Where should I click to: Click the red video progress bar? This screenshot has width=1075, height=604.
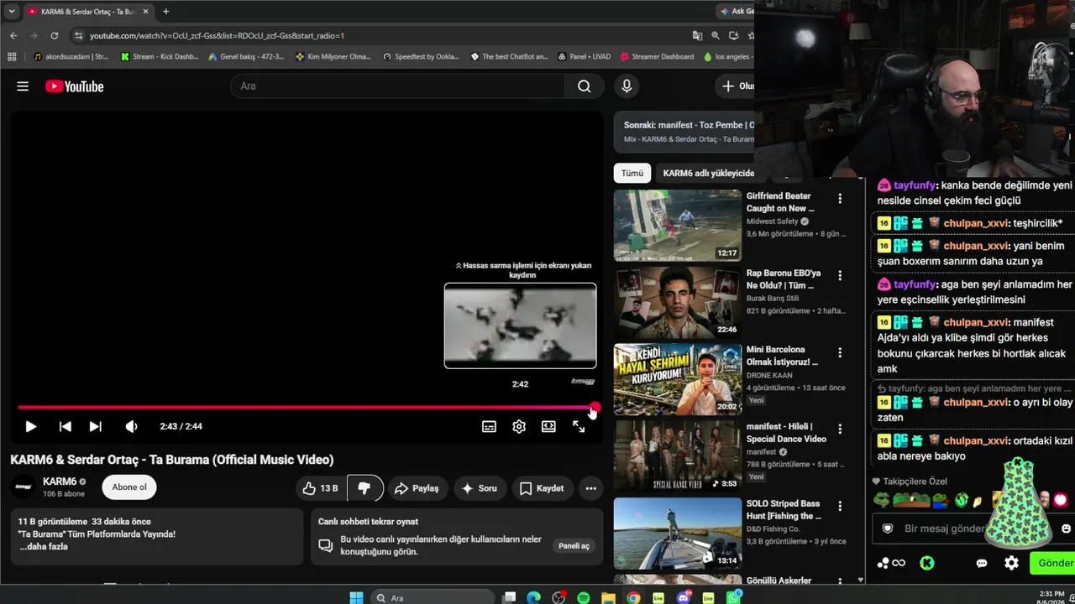pyautogui.click(x=306, y=408)
